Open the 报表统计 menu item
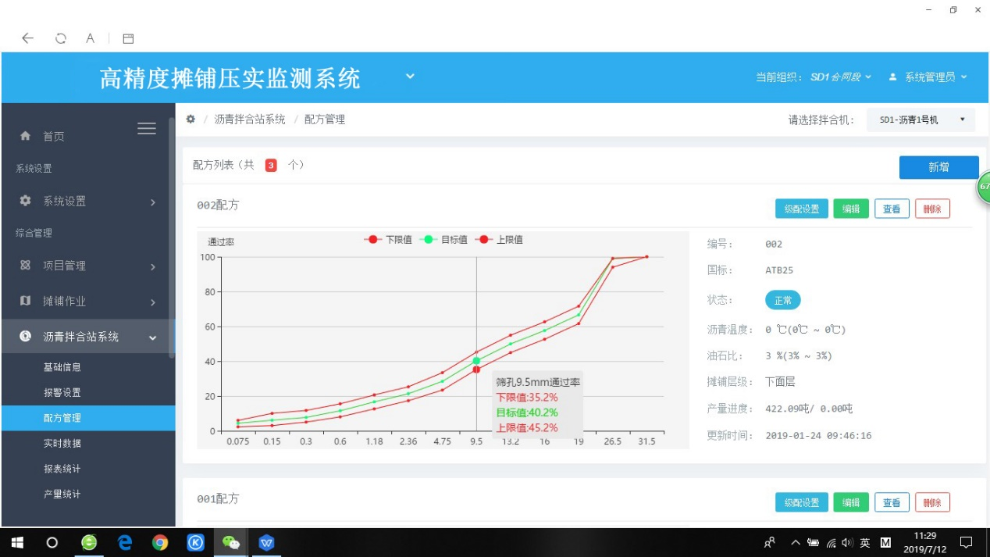This screenshot has height=557, width=990. point(62,469)
